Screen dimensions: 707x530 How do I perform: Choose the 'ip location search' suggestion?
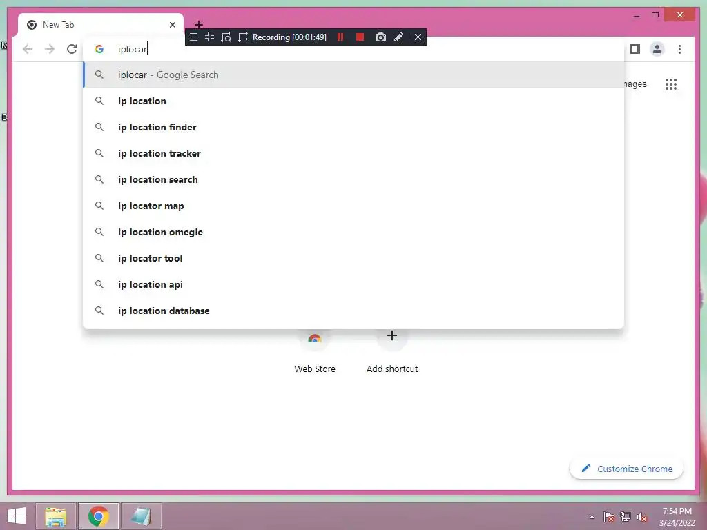(x=354, y=179)
